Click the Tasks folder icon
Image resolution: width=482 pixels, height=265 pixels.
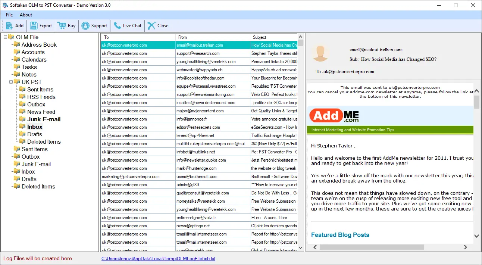(x=16, y=67)
